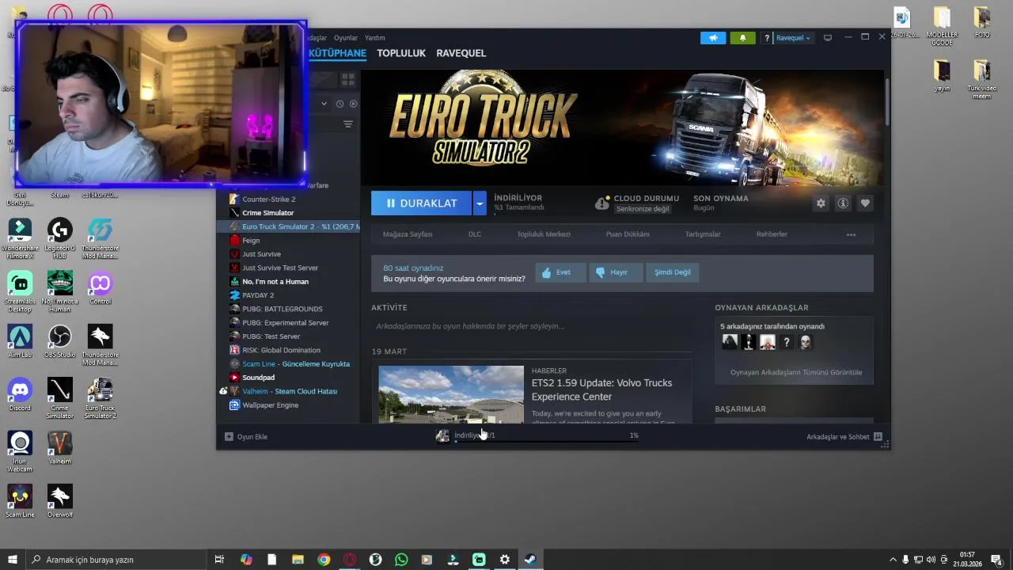Click Şimdi Değil button
Screen dimensions: 1013x570
tap(673, 272)
